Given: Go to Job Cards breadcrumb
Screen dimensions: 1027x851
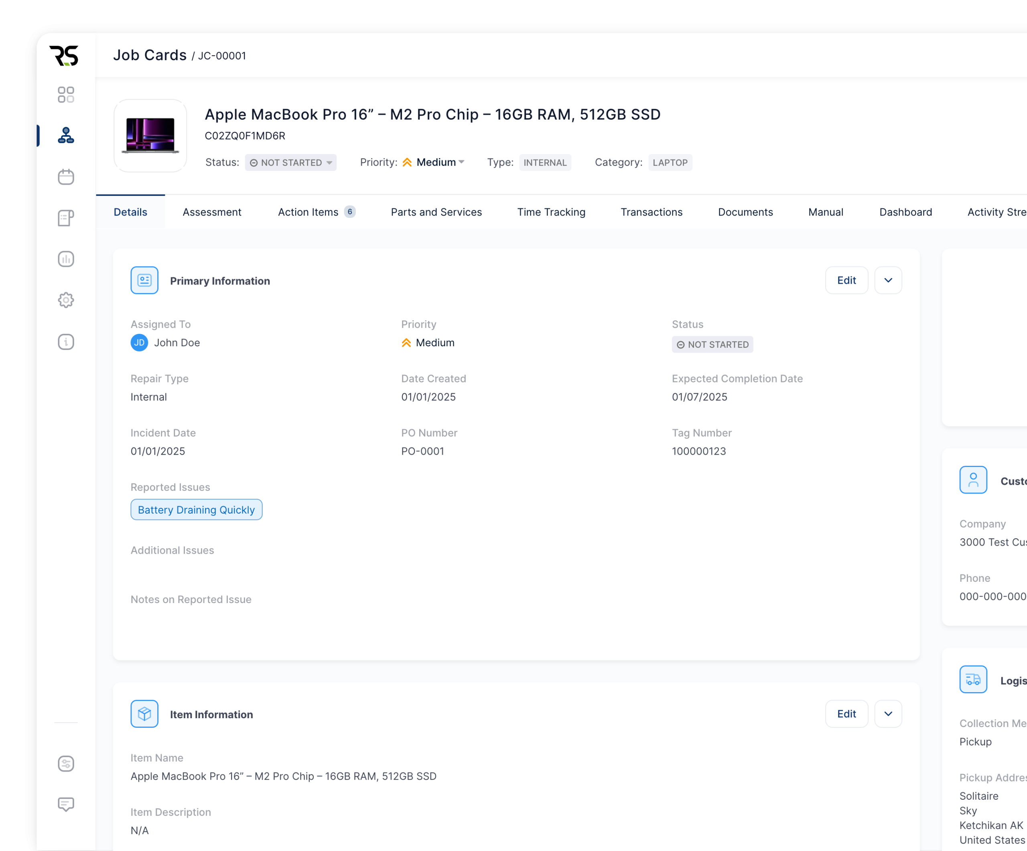Looking at the screenshot, I should point(150,55).
